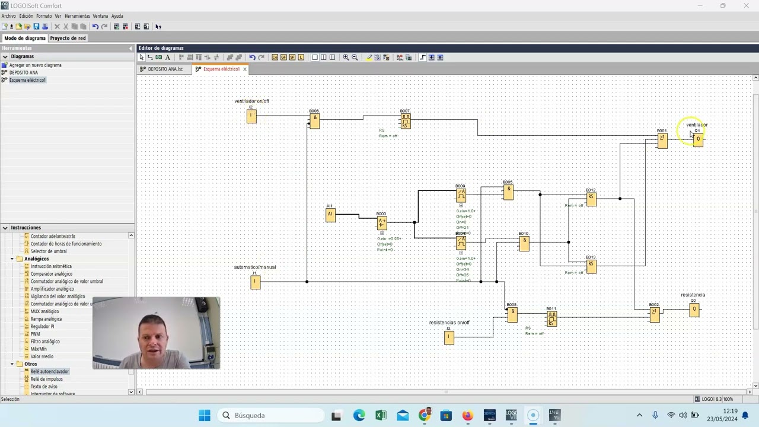Save the project with floppy disk icon
Screen dimensions: 759x427
(36, 27)
